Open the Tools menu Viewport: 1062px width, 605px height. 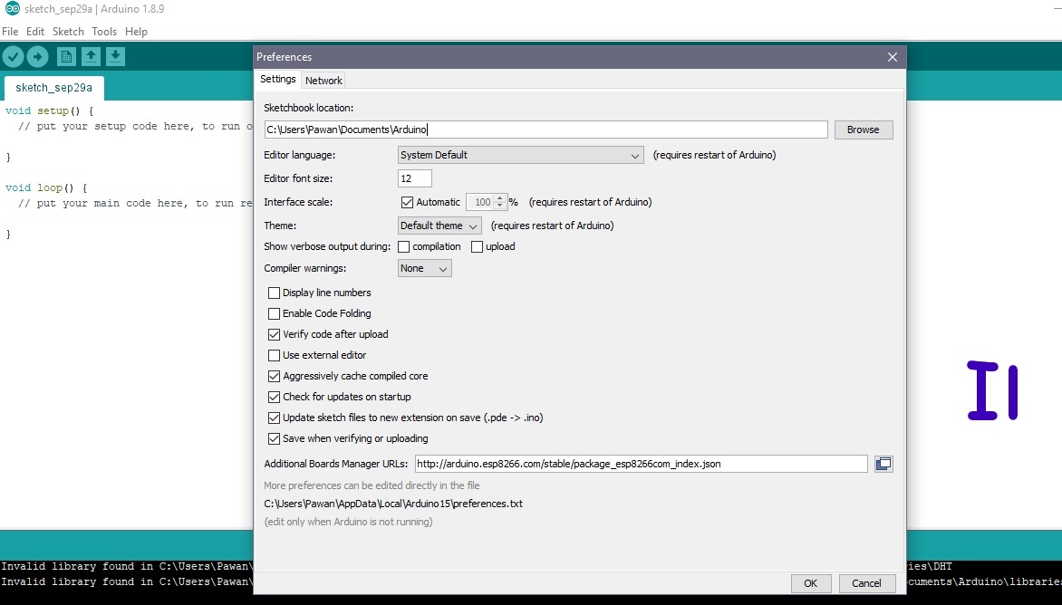click(x=104, y=32)
